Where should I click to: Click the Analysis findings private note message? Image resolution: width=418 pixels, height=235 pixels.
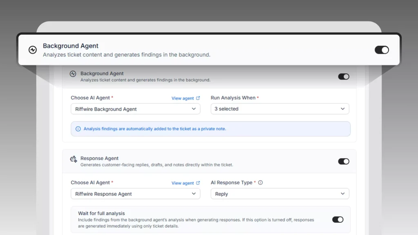[155, 129]
